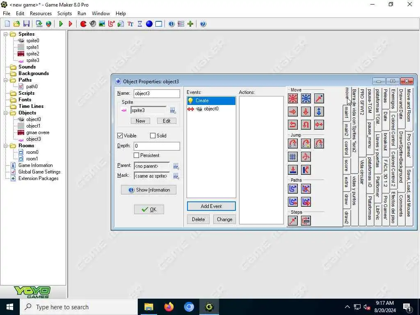Viewport: 420px width, 315px height.
Task: Create a sprite using the Pac-Man icon
Action: [x=83, y=24]
